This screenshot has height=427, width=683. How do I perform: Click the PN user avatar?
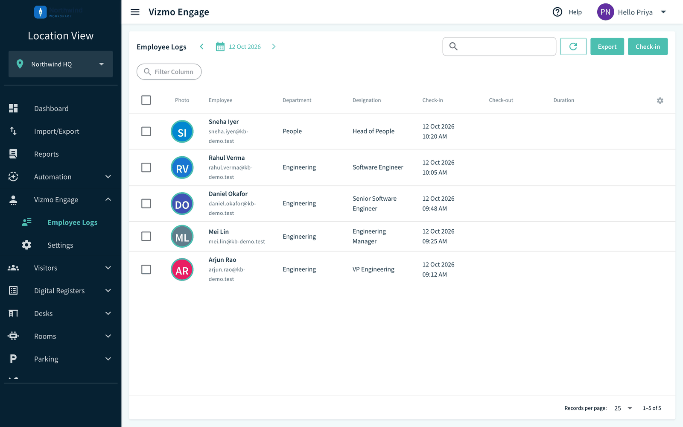click(605, 12)
